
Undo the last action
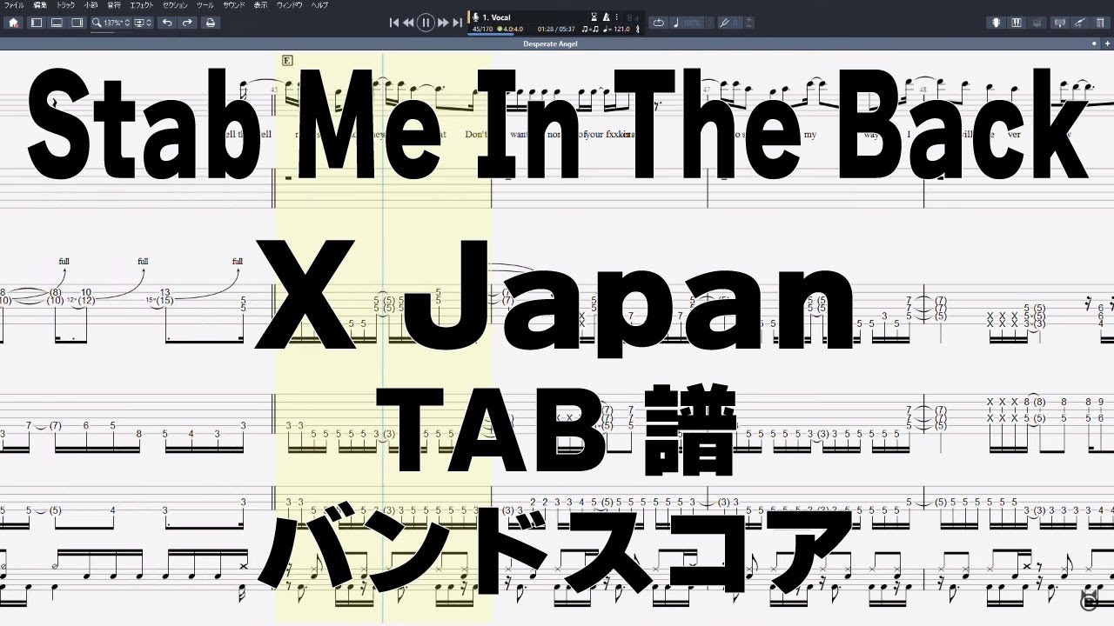click(x=167, y=23)
